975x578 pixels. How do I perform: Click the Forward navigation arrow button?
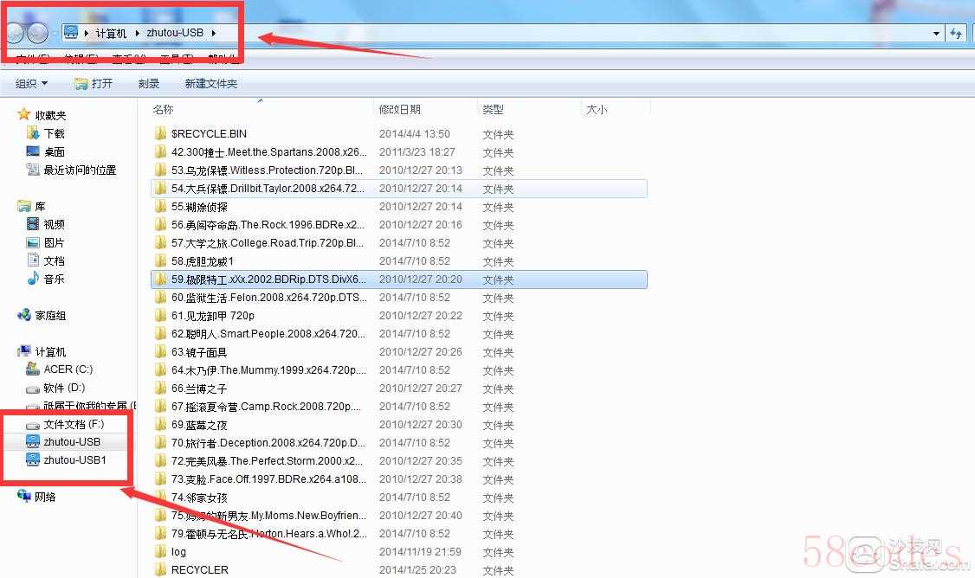(37, 33)
